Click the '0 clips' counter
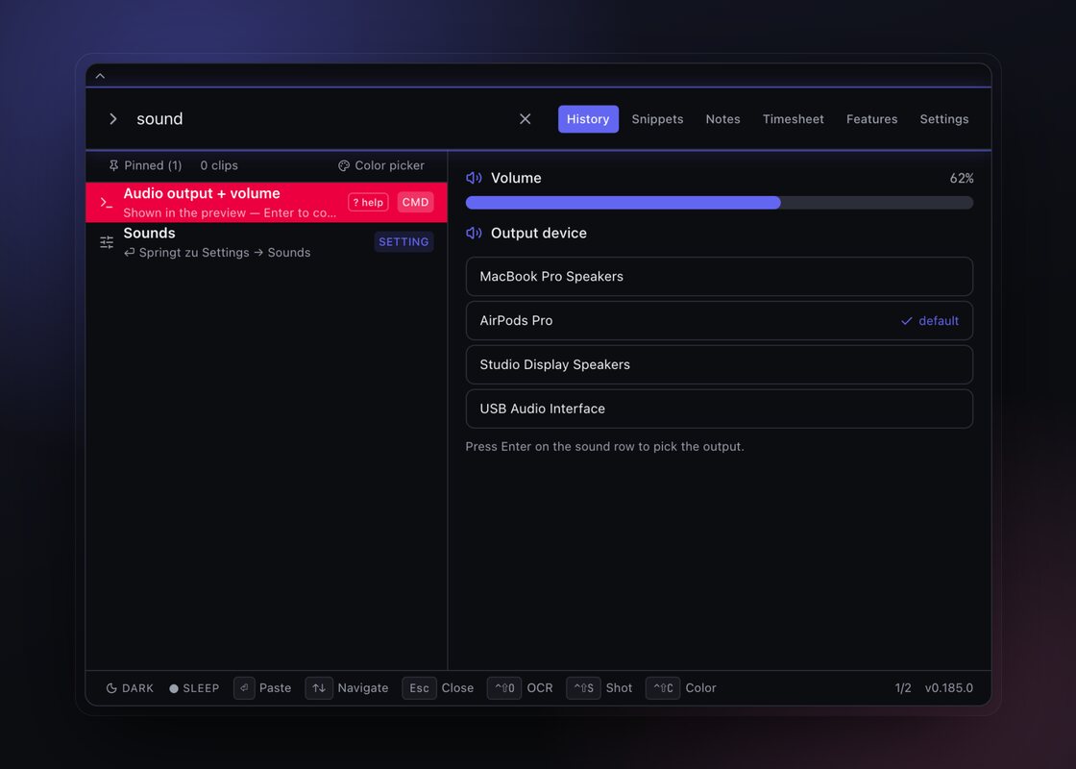The image size is (1076, 769). point(219,165)
